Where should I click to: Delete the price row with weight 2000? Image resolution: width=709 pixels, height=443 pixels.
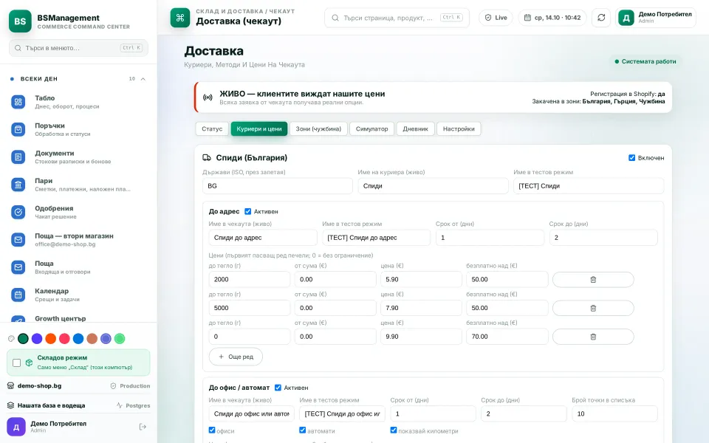point(593,279)
